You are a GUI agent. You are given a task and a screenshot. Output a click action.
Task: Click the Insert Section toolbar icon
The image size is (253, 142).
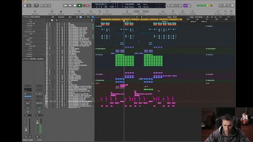(x=183, y=11)
